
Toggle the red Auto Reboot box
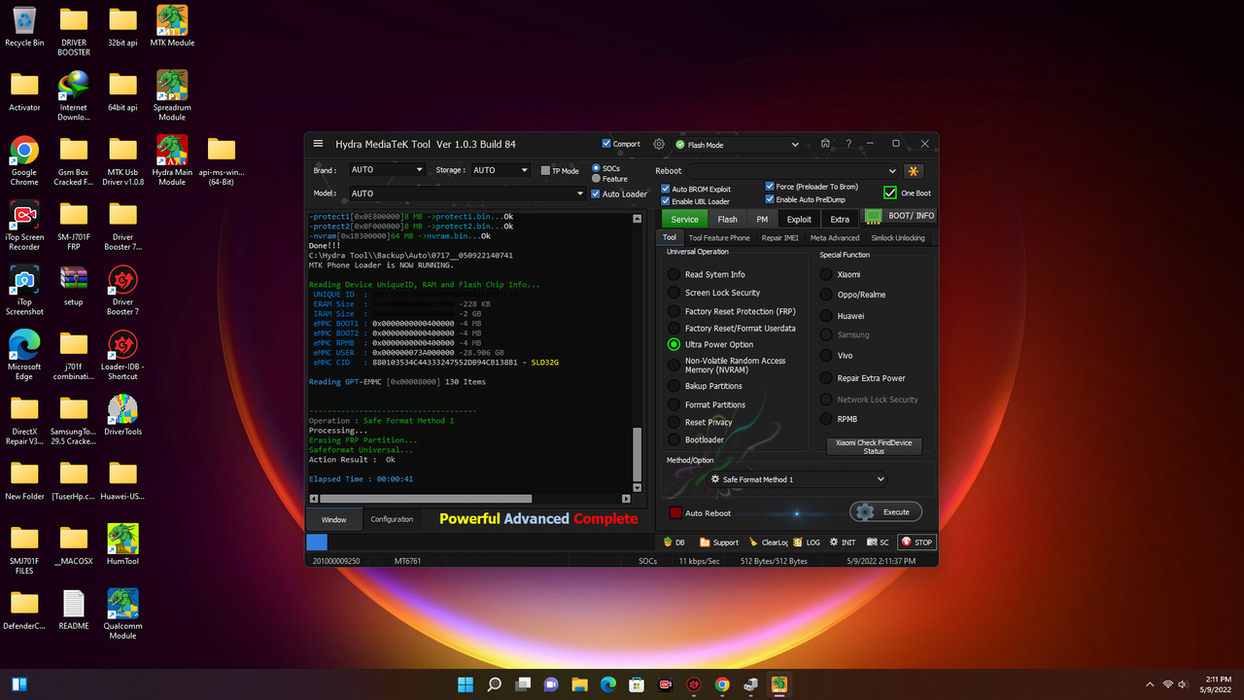675,512
